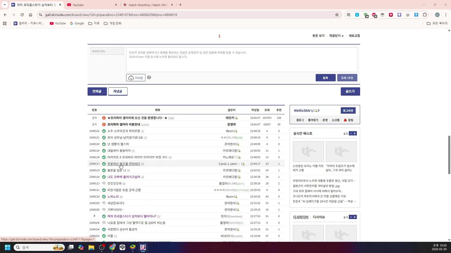Open the 디시콘 emoticon picker
The width and height of the screenshot is (451, 253).
136,78
